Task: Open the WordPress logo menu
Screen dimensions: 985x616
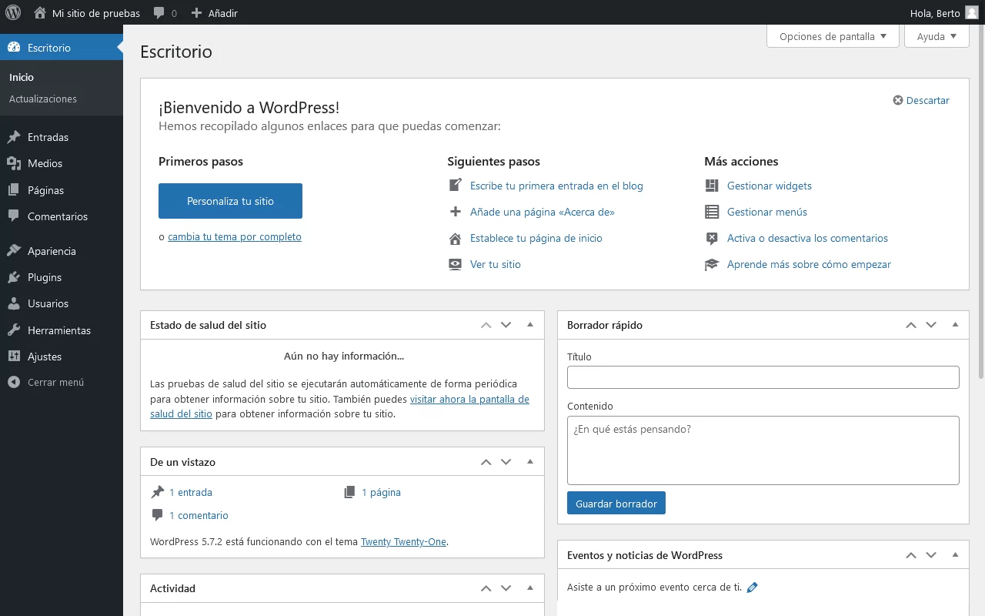Action: 13,12
